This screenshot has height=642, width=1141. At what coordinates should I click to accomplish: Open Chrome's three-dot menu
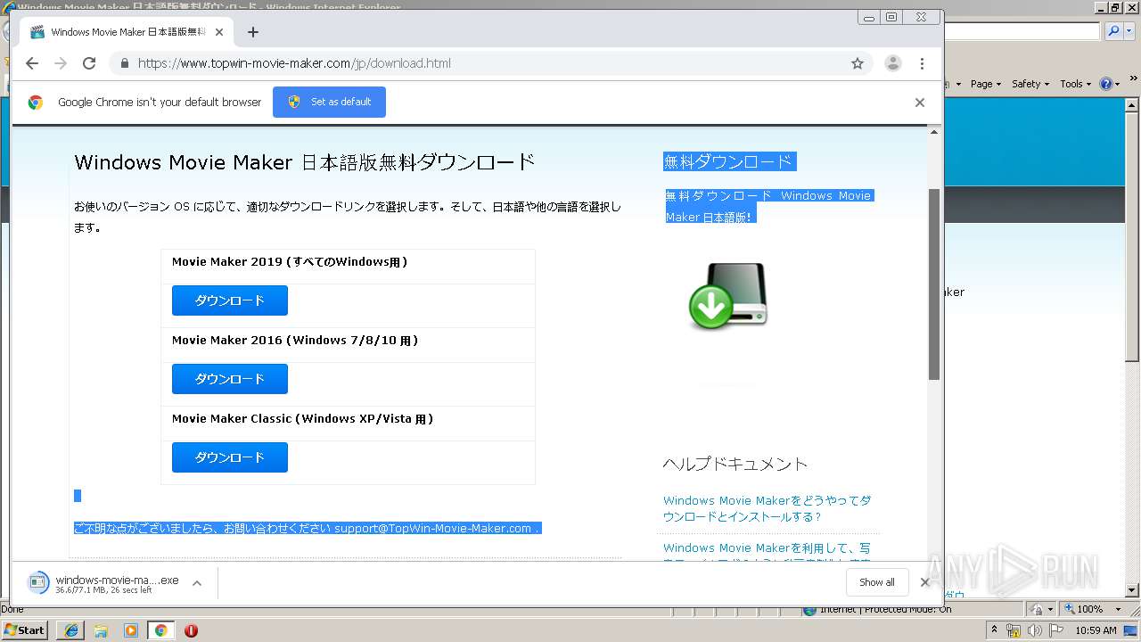pos(922,63)
